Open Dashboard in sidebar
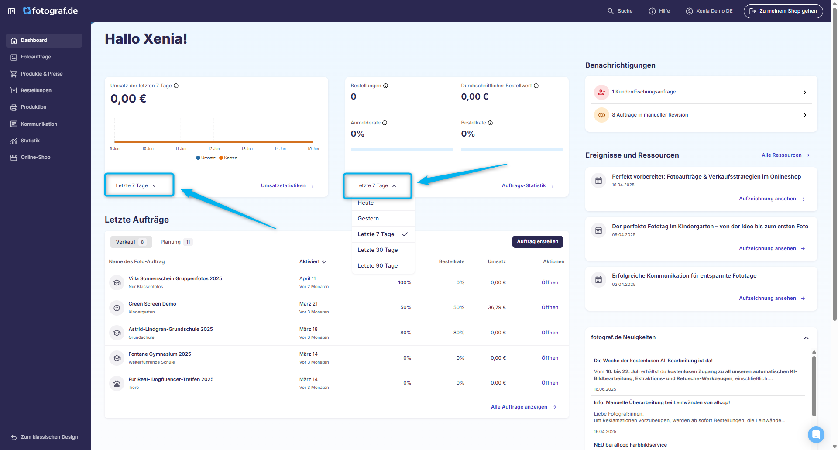This screenshot has height=450, width=838. pyautogui.click(x=44, y=40)
